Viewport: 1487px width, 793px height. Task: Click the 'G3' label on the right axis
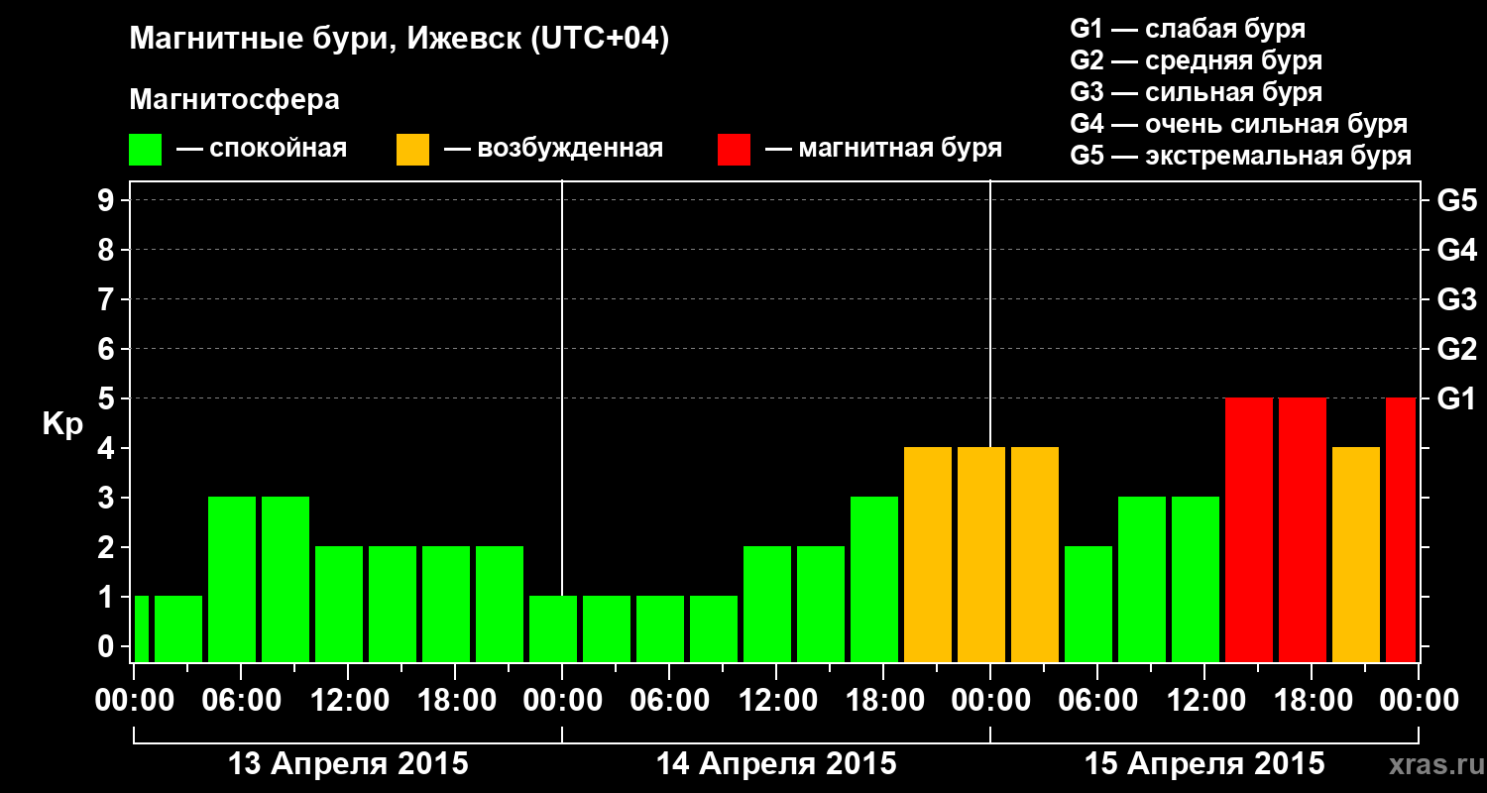point(1456,299)
